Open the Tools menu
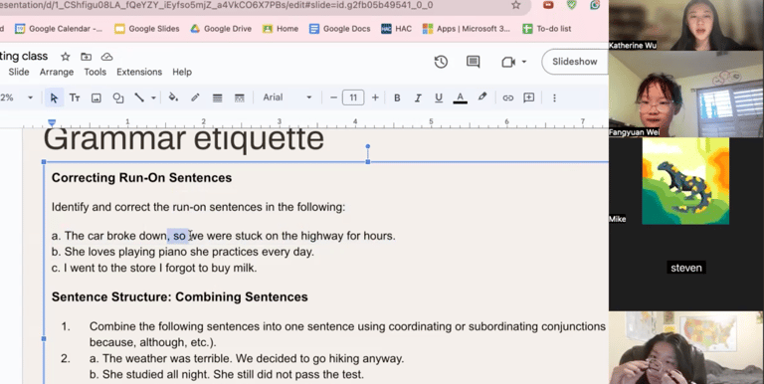 (x=95, y=72)
